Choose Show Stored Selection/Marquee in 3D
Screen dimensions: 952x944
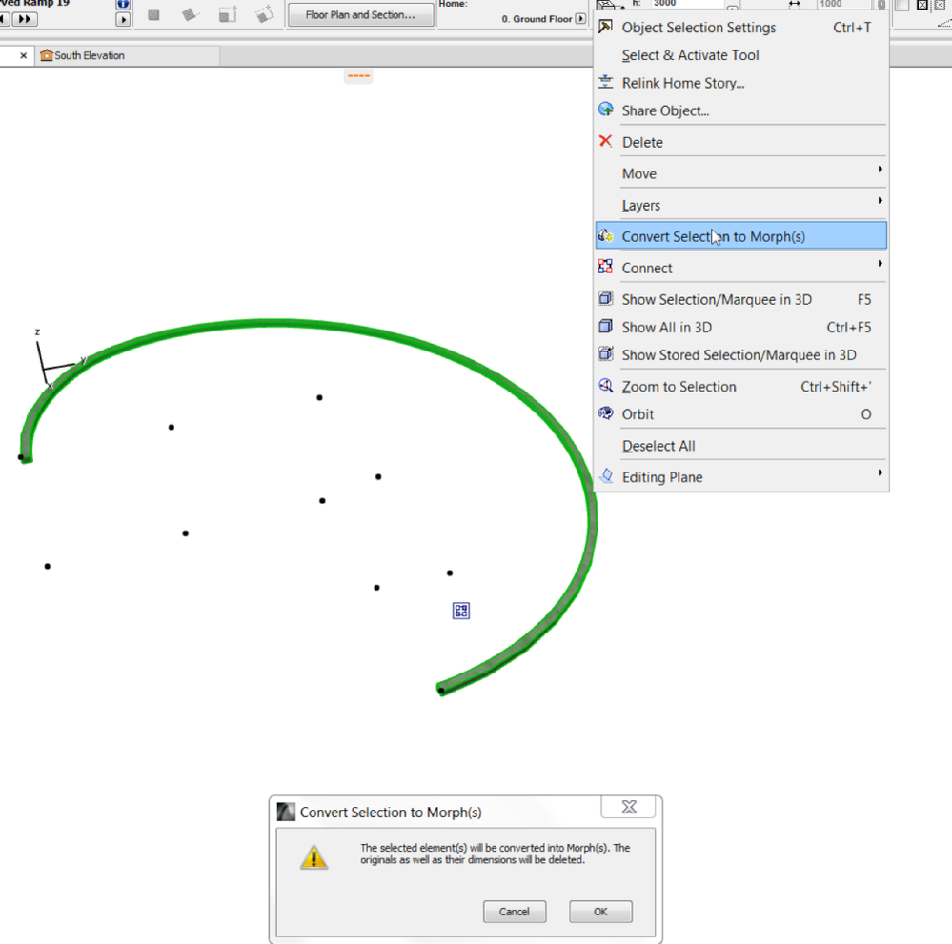pyautogui.click(x=740, y=355)
